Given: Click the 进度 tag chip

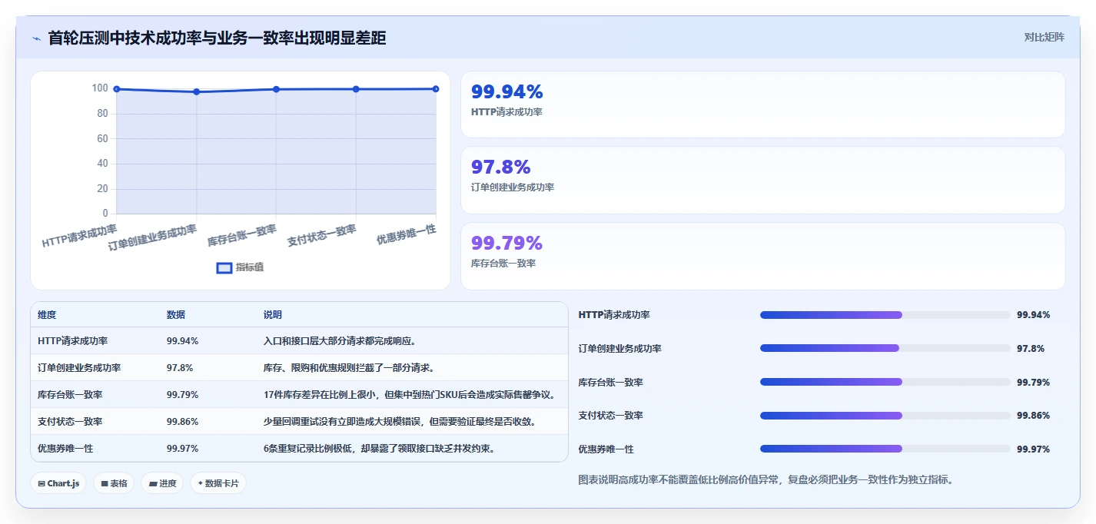Looking at the screenshot, I should [162, 483].
